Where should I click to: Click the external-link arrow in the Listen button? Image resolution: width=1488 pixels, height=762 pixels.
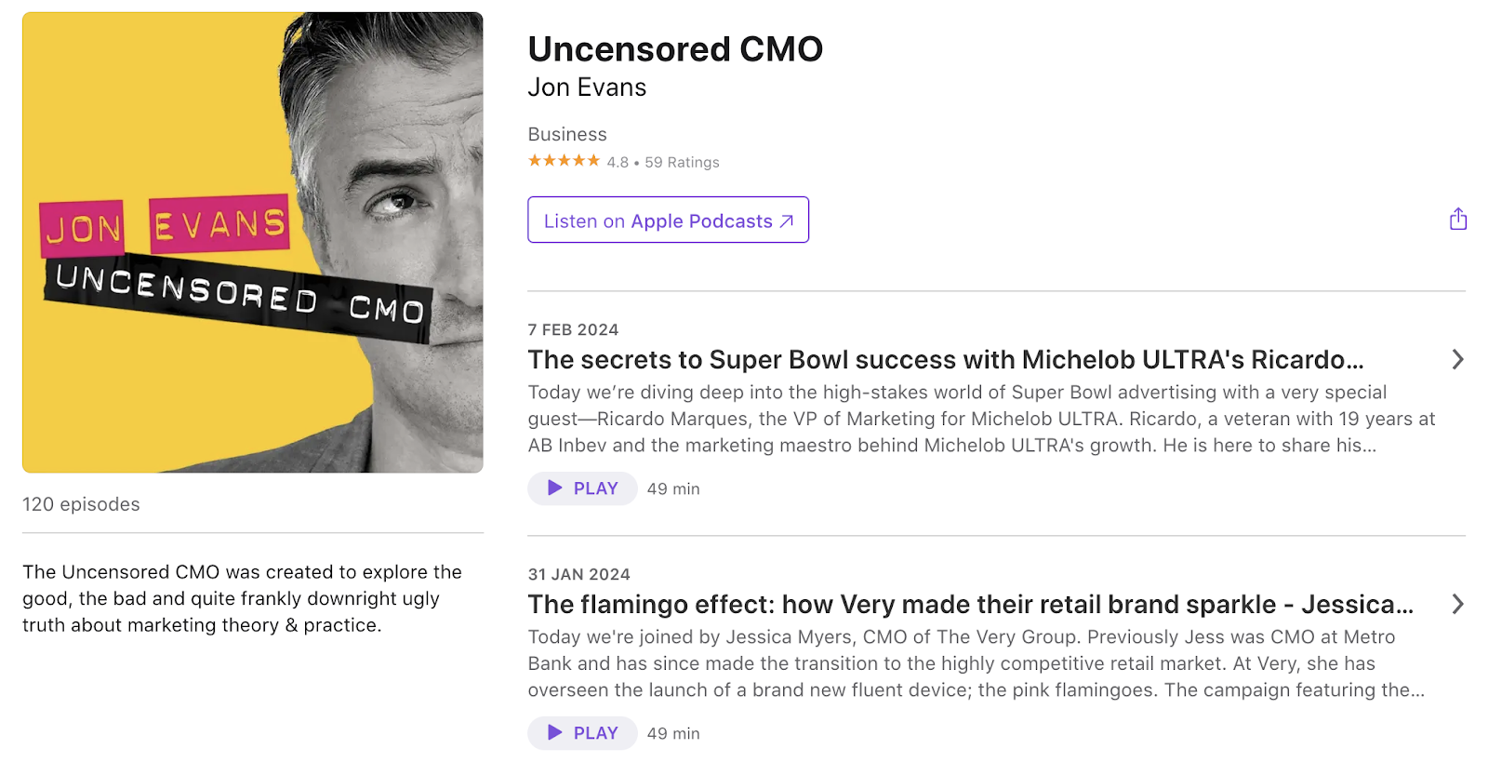(786, 221)
